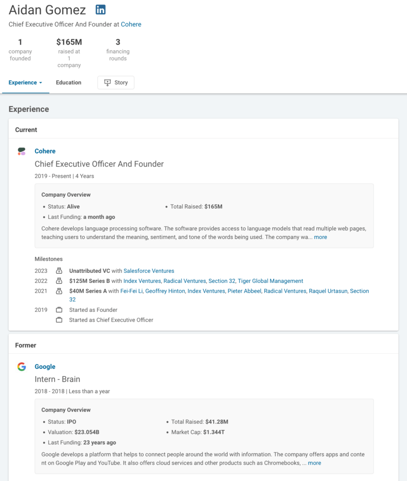Image resolution: width=407 pixels, height=481 pixels.
Task: Open the Story presentation button
Action: coord(116,83)
